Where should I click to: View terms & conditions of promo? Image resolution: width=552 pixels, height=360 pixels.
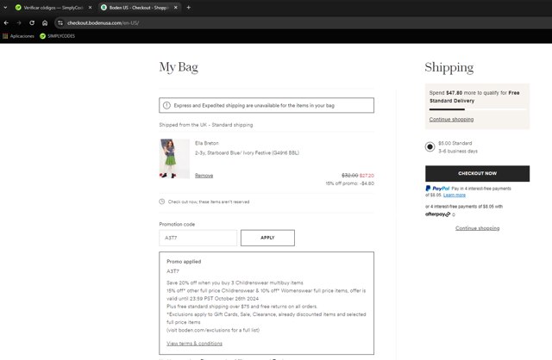tap(194, 344)
